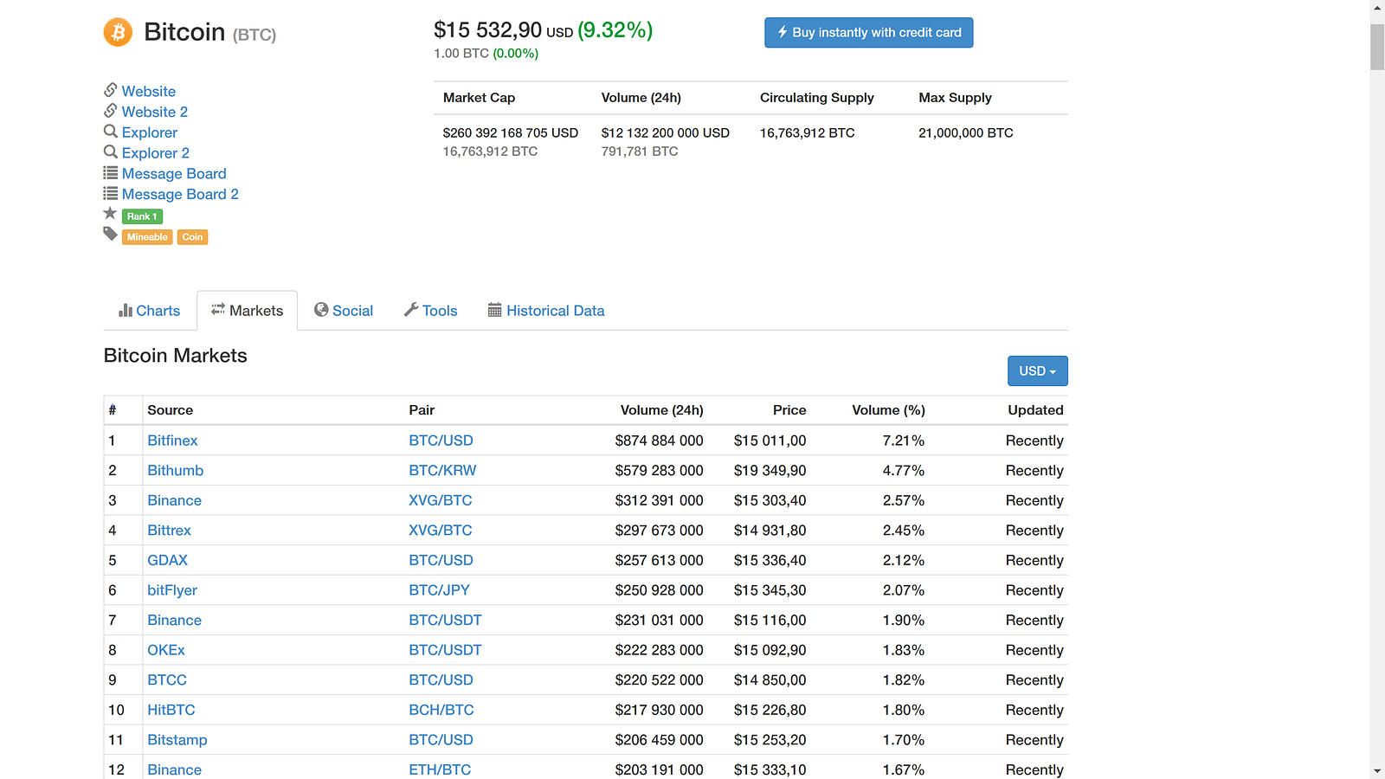This screenshot has width=1385, height=779.
Task: Click the BTC/JPY pair link
Action: click(439, 590)
